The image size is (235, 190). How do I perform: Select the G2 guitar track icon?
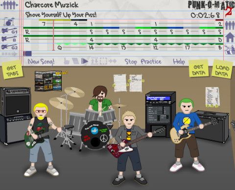9,47
